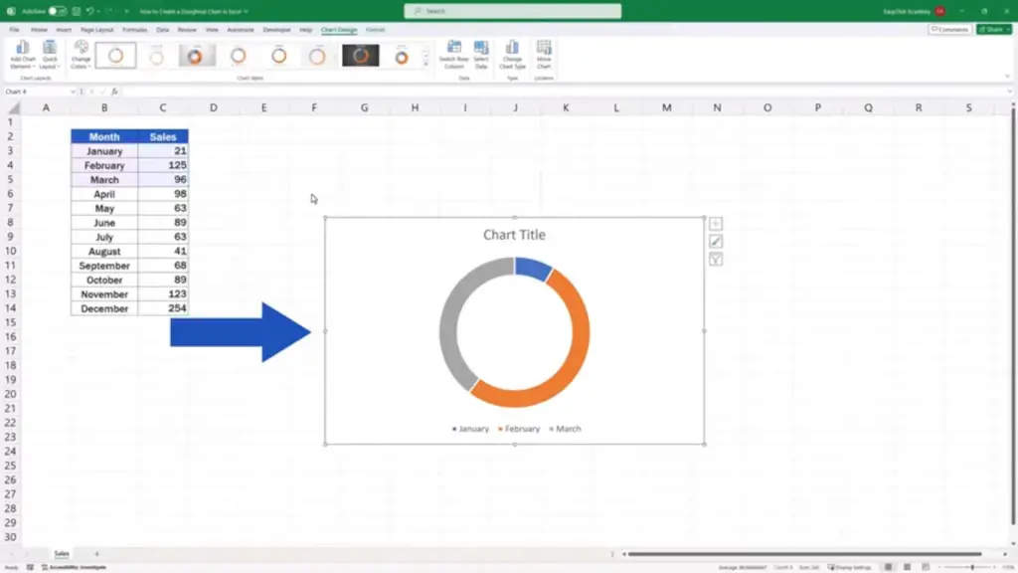Click in the Search box
Viewport: 1018px width, 573px height.
[x=512, y=11]
